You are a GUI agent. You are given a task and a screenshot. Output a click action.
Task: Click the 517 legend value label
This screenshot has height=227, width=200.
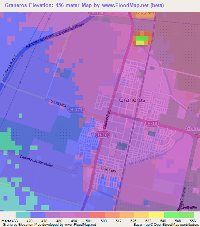pyautogui.click(x=118, y=221)
